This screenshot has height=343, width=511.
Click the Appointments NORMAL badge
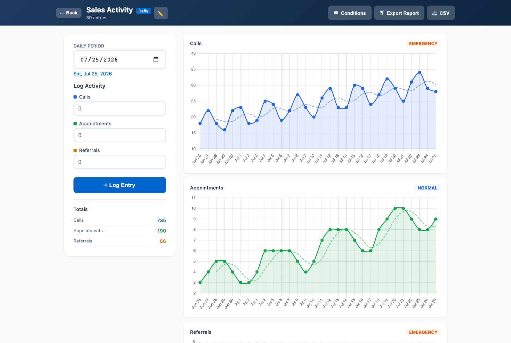pos(427,188)
